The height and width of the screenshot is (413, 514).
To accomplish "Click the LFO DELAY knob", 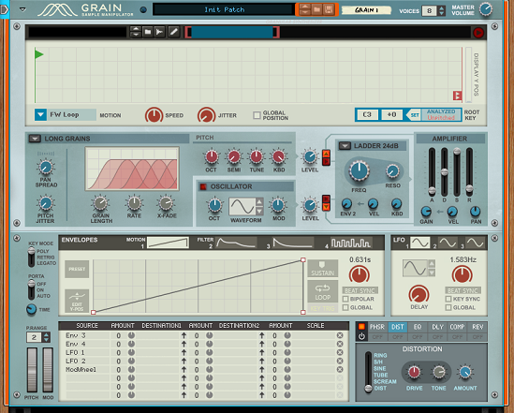I will [x=419, y=294].
